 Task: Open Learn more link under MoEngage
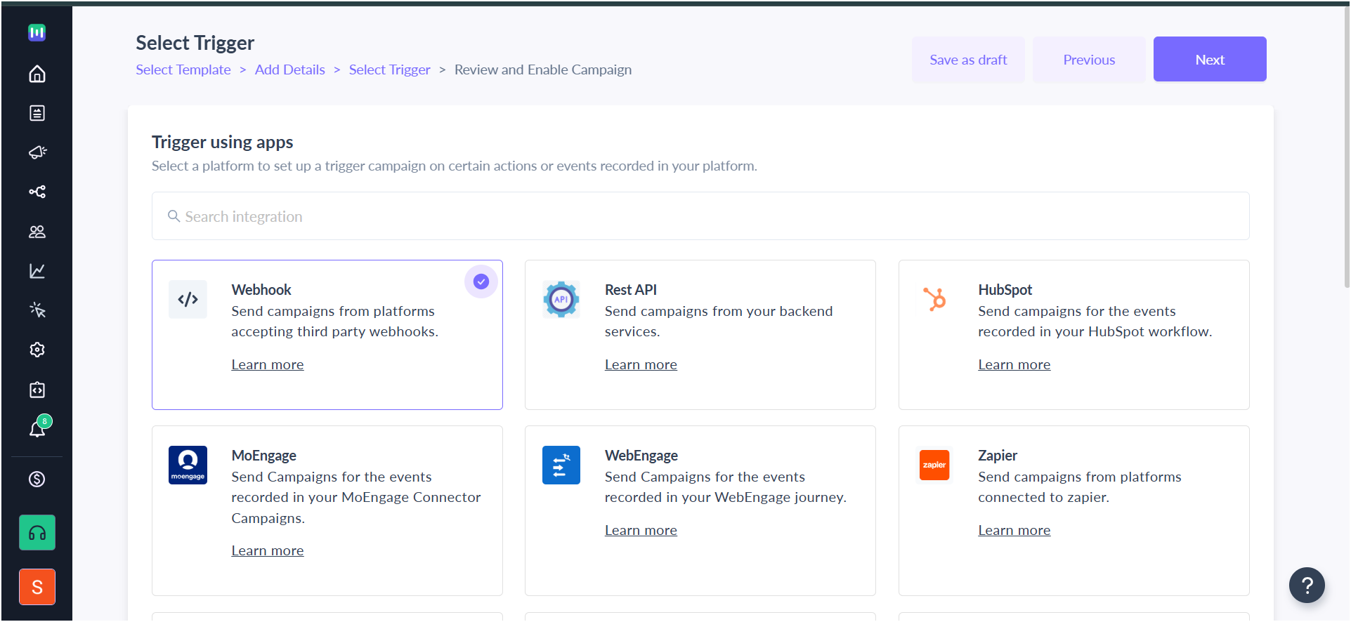click(268, 550)
